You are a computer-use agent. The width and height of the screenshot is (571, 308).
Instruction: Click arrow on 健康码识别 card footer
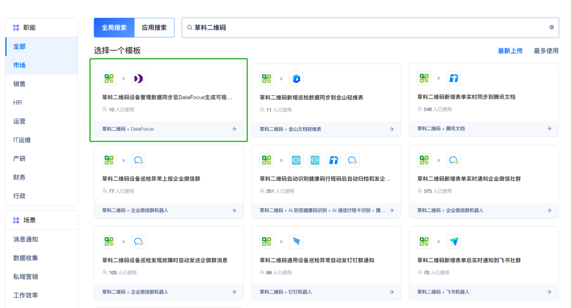[x=391, y=210]
